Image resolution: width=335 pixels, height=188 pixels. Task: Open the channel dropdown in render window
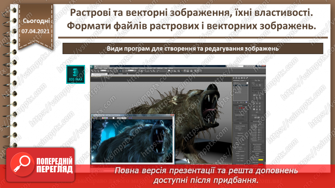pyautogui.click(x=121, y=118)
